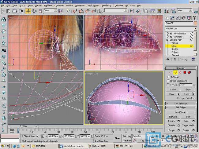The image size is (199, 149).
Task: Collapse the Editable Poly tree node
Action: click(167, 40)
